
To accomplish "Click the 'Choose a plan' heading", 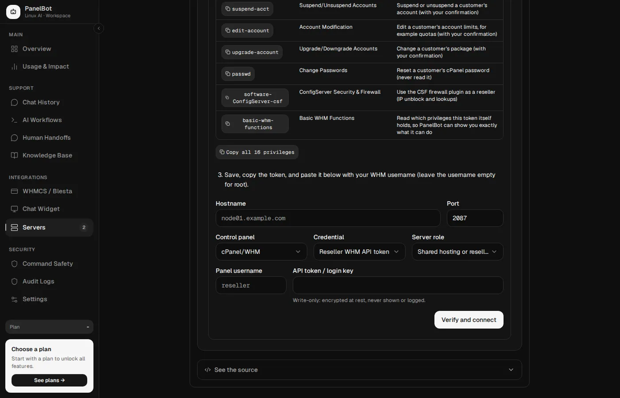I will [x=31, y=349].
